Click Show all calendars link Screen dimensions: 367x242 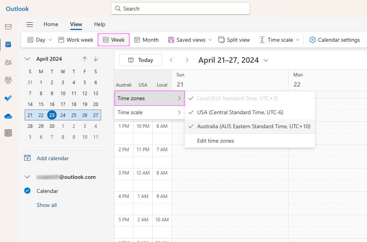point(46,205)
